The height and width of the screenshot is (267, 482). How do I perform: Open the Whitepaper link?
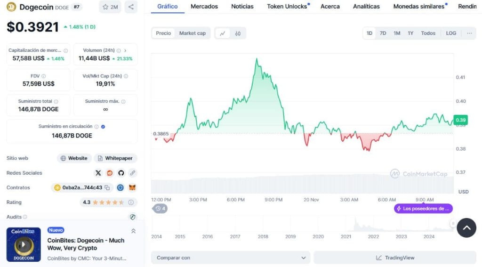(115, 158)
